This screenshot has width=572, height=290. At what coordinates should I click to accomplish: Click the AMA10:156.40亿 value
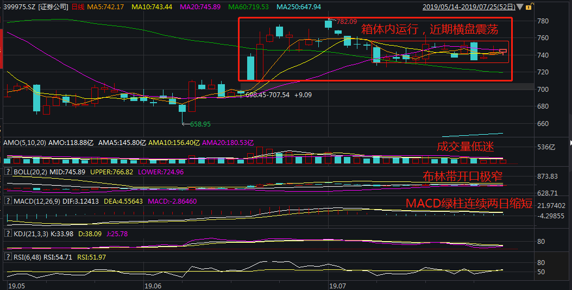click(x=174, y=143)
